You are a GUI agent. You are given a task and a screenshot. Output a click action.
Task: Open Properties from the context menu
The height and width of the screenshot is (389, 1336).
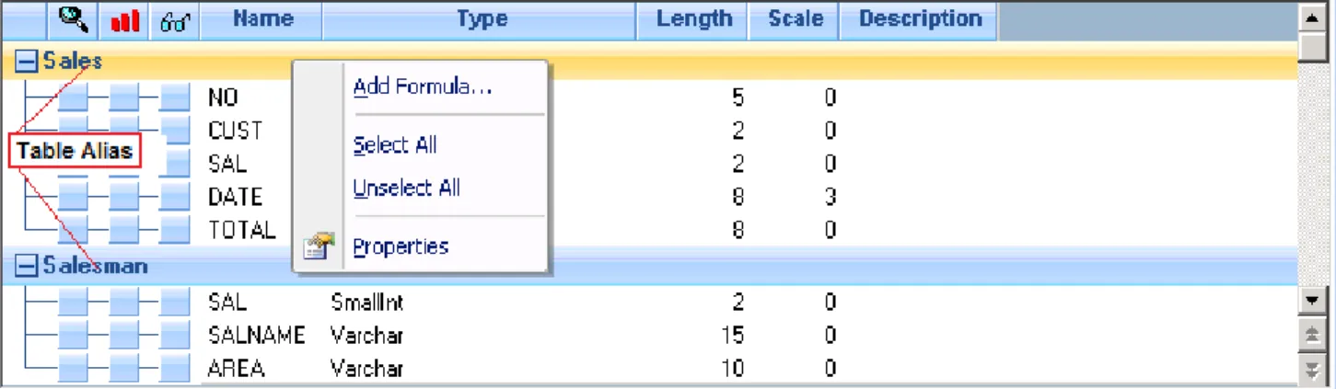coord(401,246)
